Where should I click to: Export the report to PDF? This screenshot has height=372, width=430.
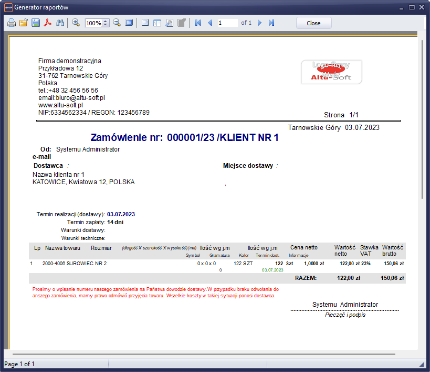tap(48, 23)
